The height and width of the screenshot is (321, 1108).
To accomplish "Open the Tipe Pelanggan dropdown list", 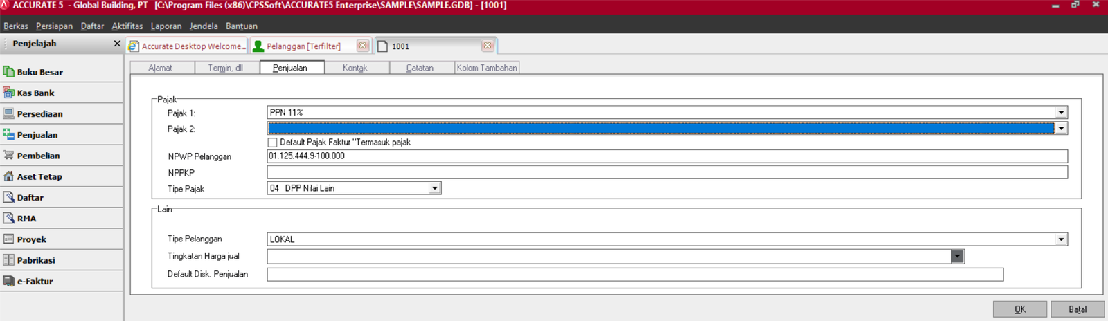I will [1060, 239].
